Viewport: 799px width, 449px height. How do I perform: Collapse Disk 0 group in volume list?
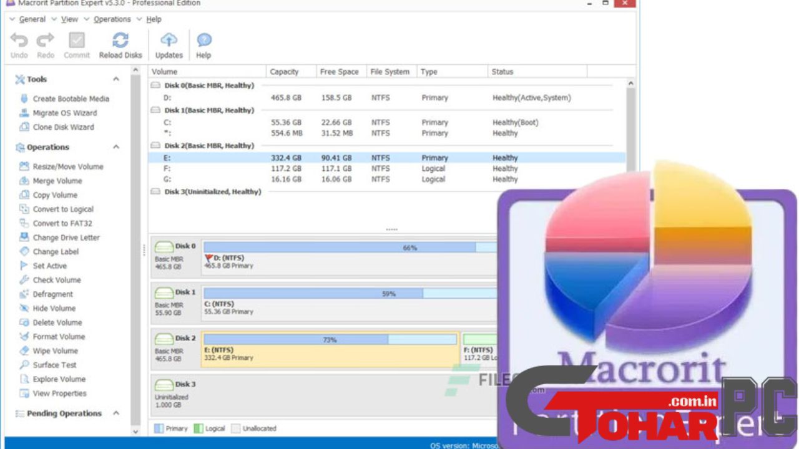[156, 85]
